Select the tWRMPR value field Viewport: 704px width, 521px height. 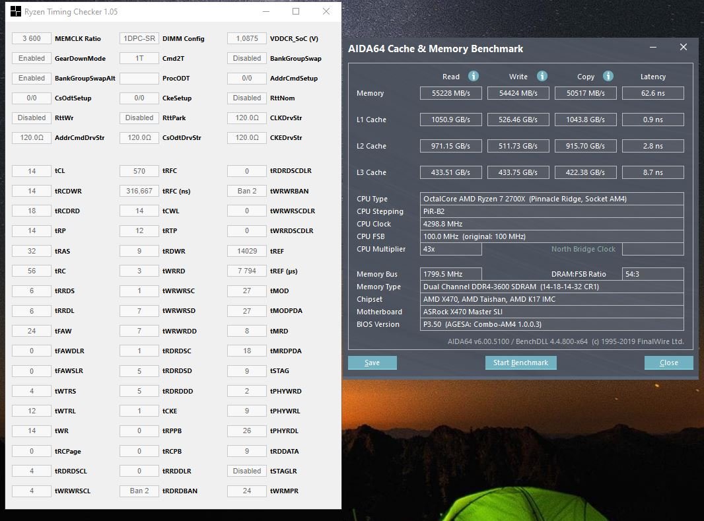[247, 491]
